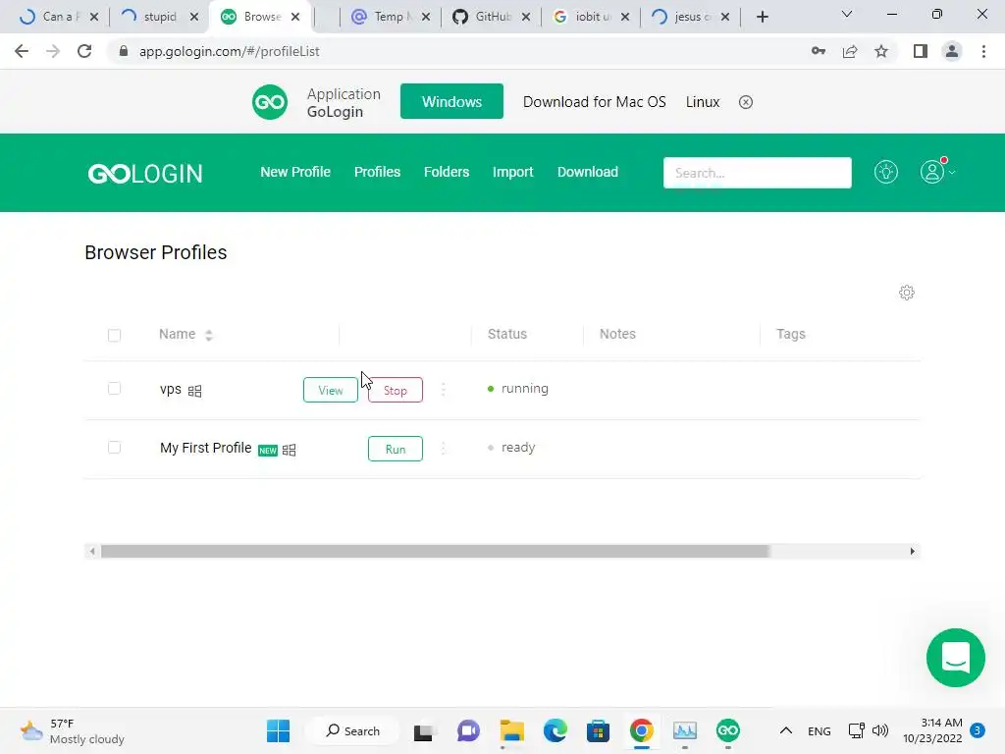View the running vps profile

330,390
